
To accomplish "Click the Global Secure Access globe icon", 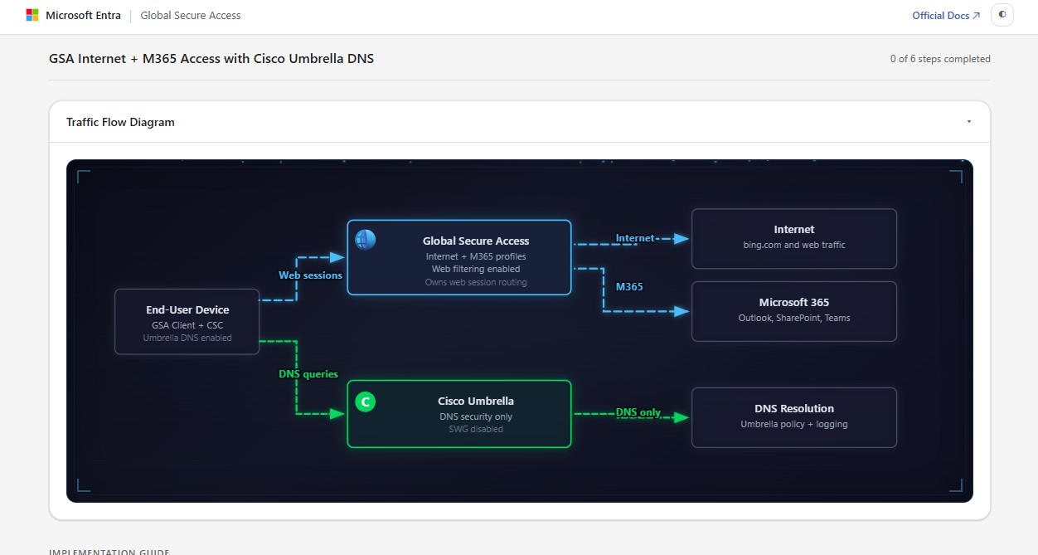I will click(366, 240).
